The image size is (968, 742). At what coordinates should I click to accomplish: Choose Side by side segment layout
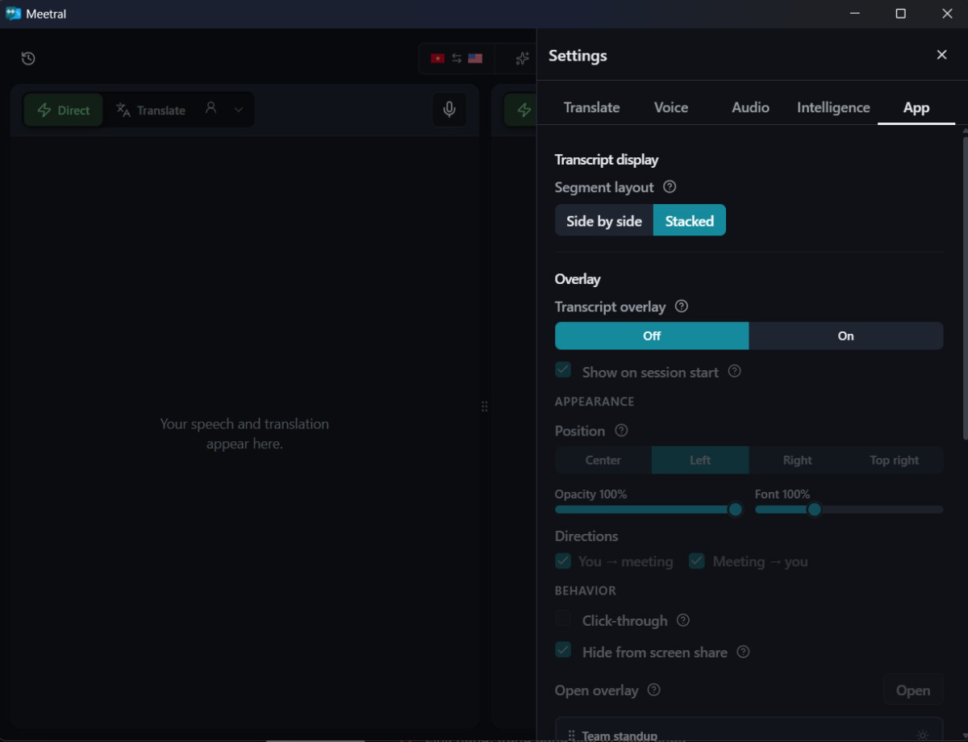(604, 221)
